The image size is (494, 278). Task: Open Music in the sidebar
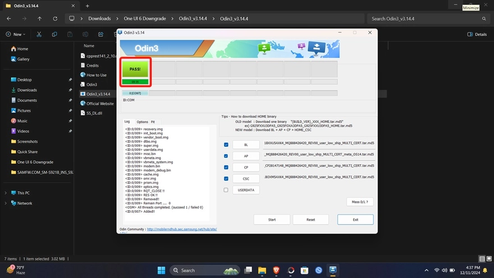19,121
